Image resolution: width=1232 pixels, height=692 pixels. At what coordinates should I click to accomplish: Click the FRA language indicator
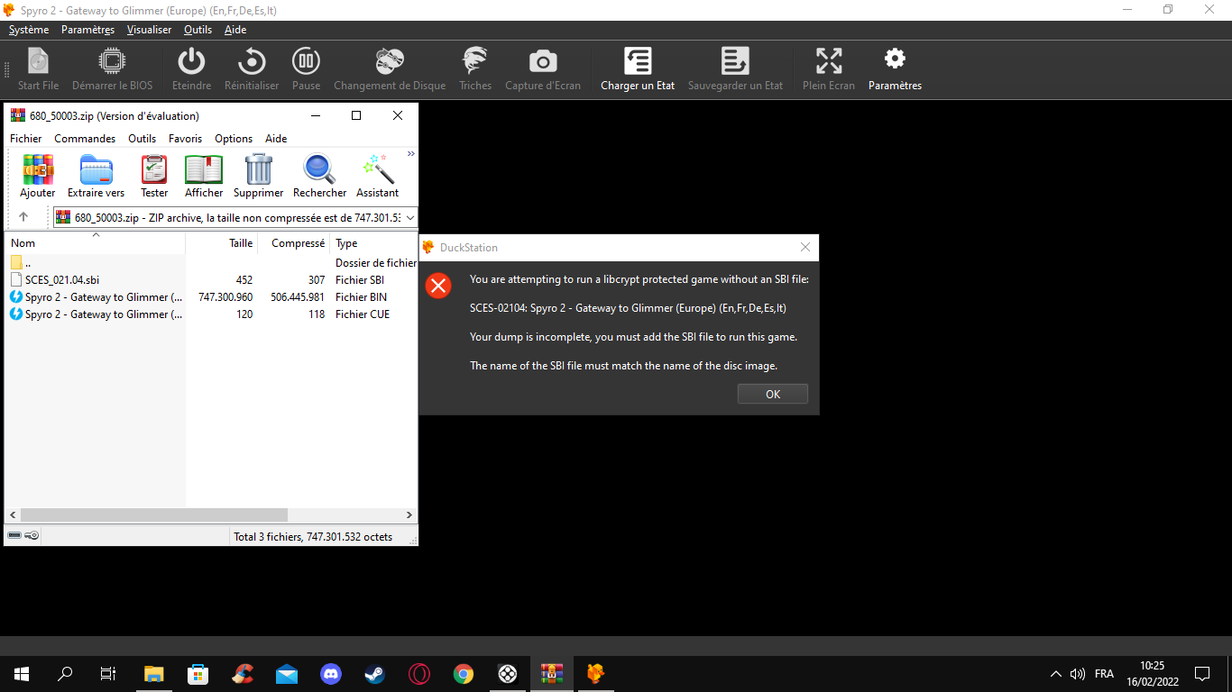(1104, 674)
